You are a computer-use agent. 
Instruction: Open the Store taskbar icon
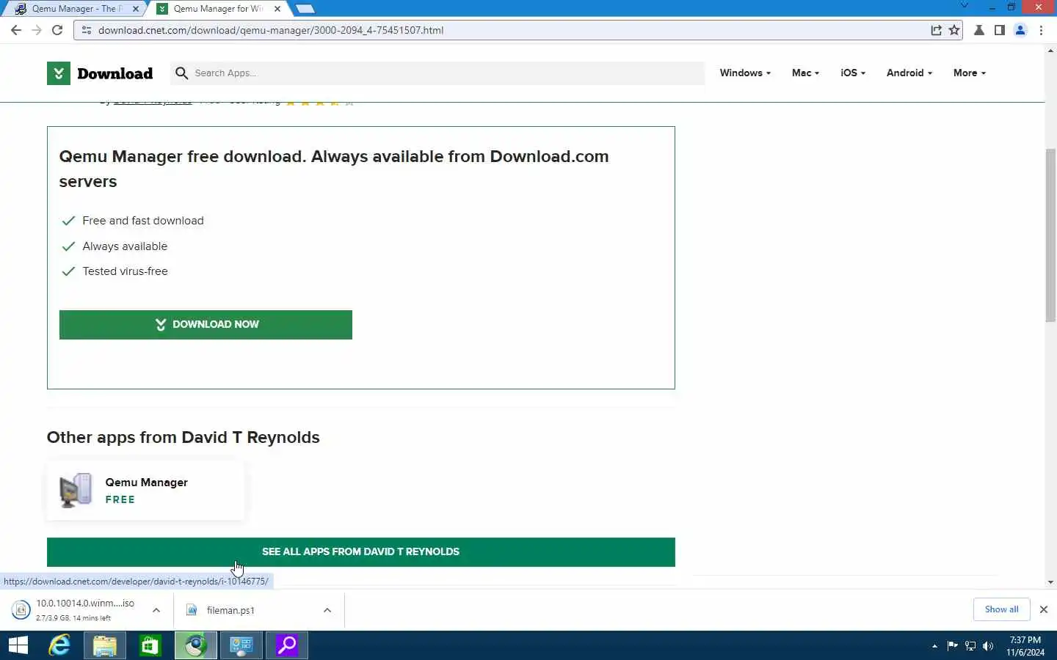click(150, 645)
